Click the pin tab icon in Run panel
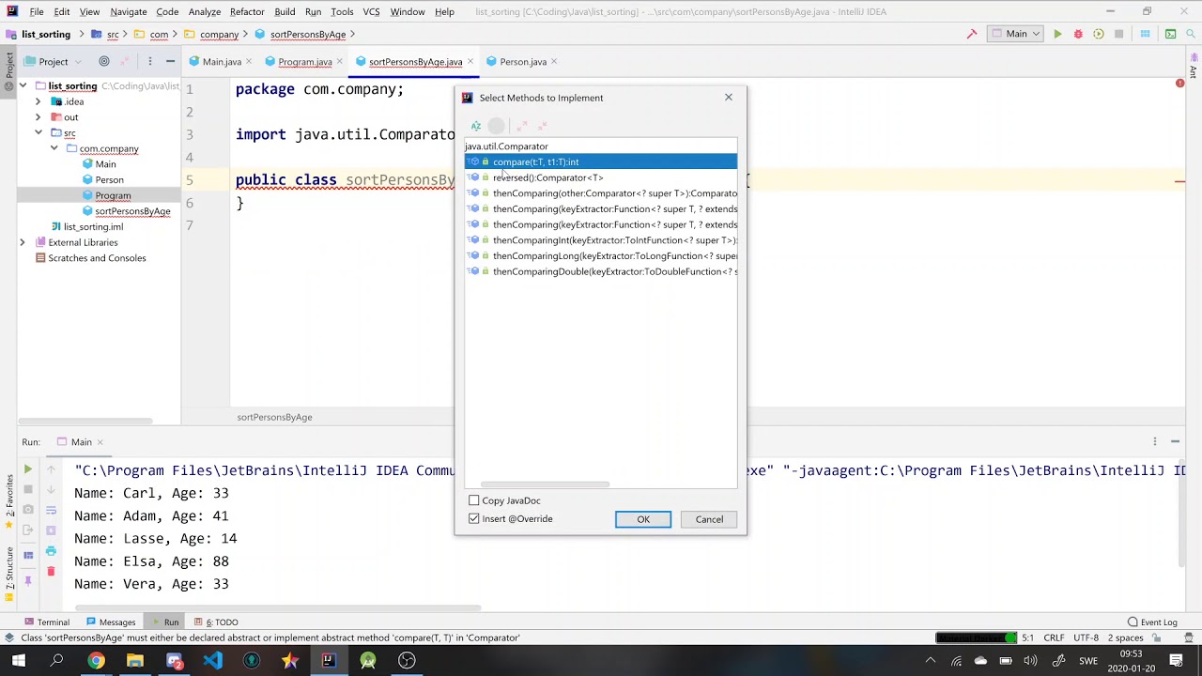This screenshot has height=676, width=1202. 28,581
